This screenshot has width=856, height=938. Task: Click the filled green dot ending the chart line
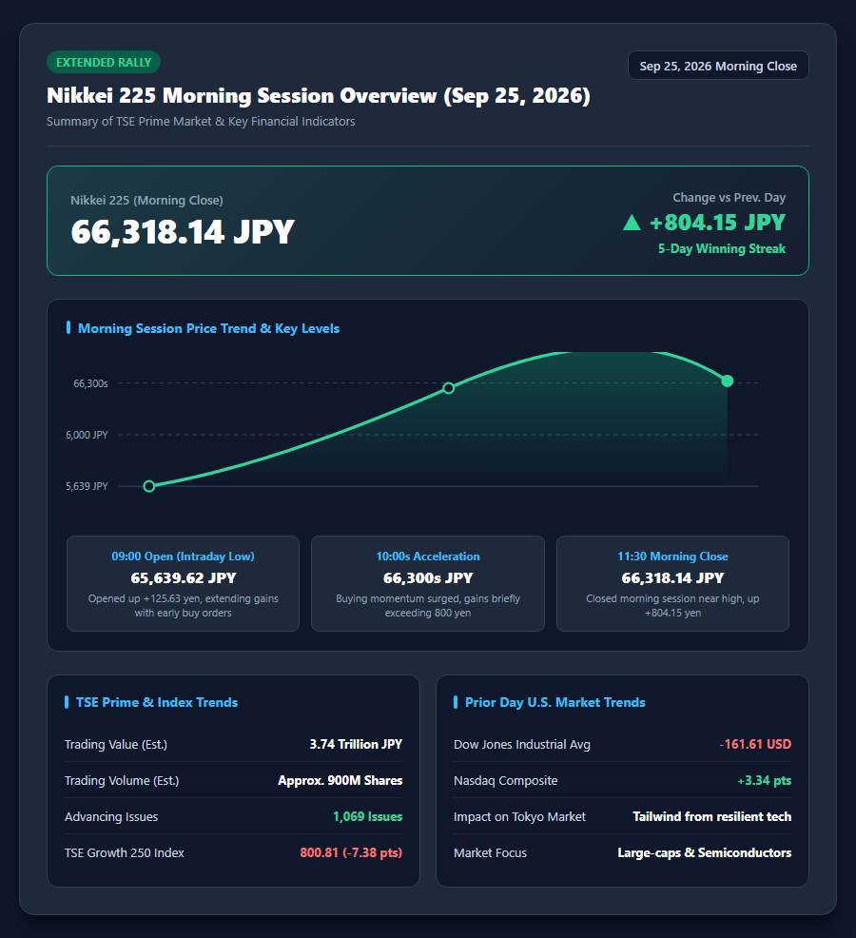728,381
